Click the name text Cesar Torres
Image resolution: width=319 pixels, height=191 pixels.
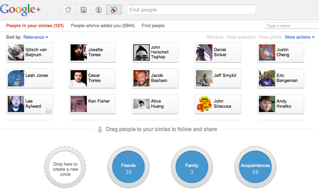click(94, 78)
